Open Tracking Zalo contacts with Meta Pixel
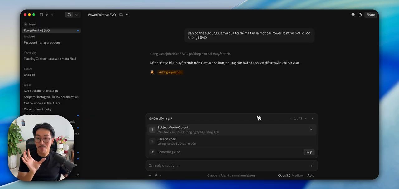The width and height of the screenshot is (399, 189). tap(50, 59)
